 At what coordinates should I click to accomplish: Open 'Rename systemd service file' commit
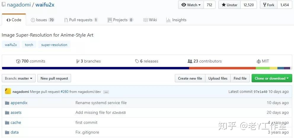click(101, 103)
